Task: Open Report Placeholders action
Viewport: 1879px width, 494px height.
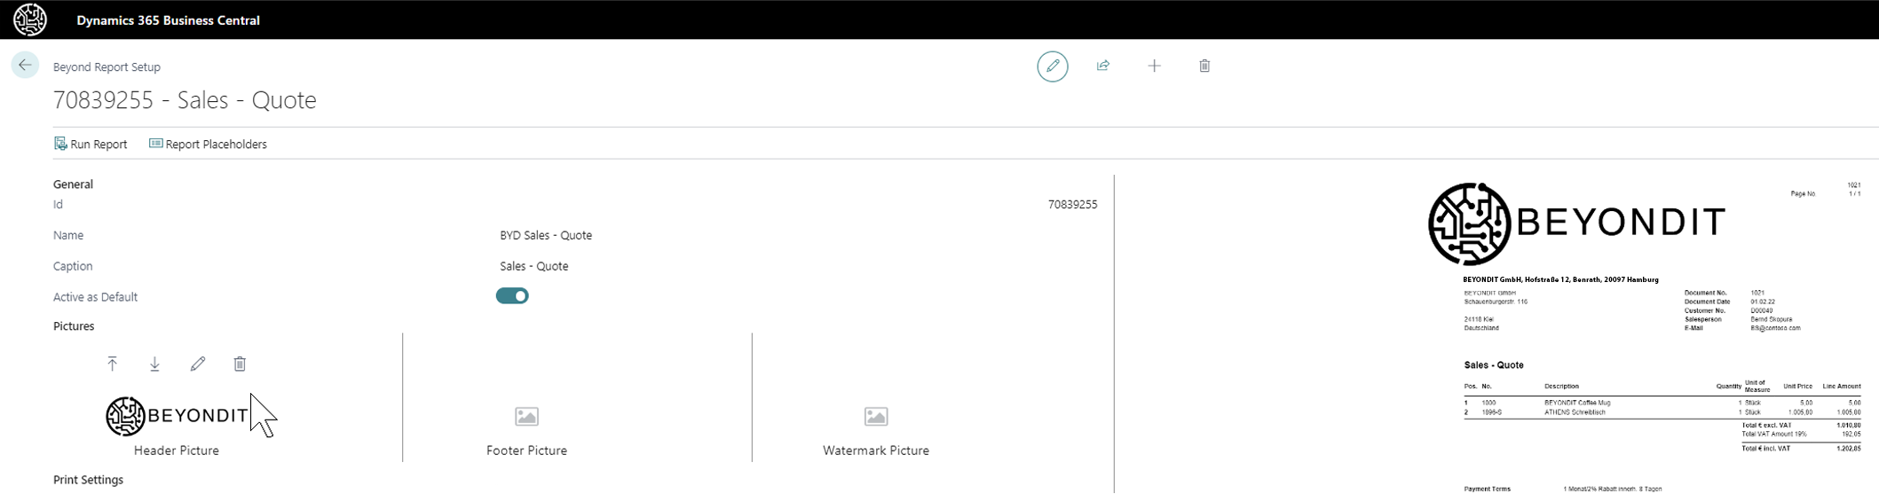Action: [208, 144]
